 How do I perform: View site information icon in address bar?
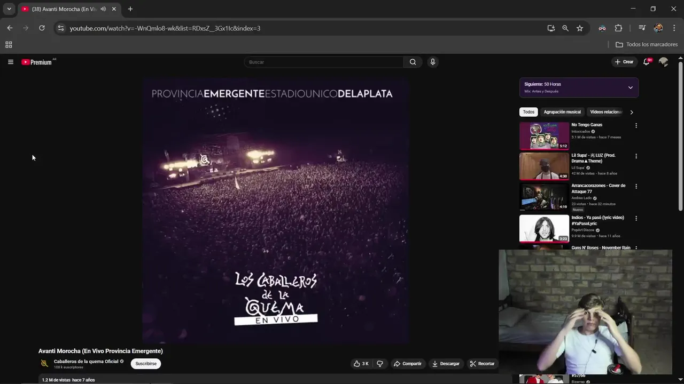tap(61, 28)
